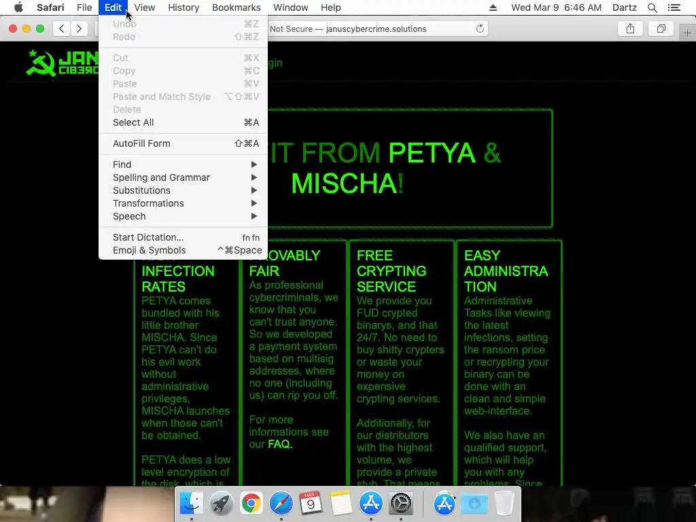The width and height of the screenshot is (696, 522).
Task: Open the Window menu
Action: (x=291, y=7)
